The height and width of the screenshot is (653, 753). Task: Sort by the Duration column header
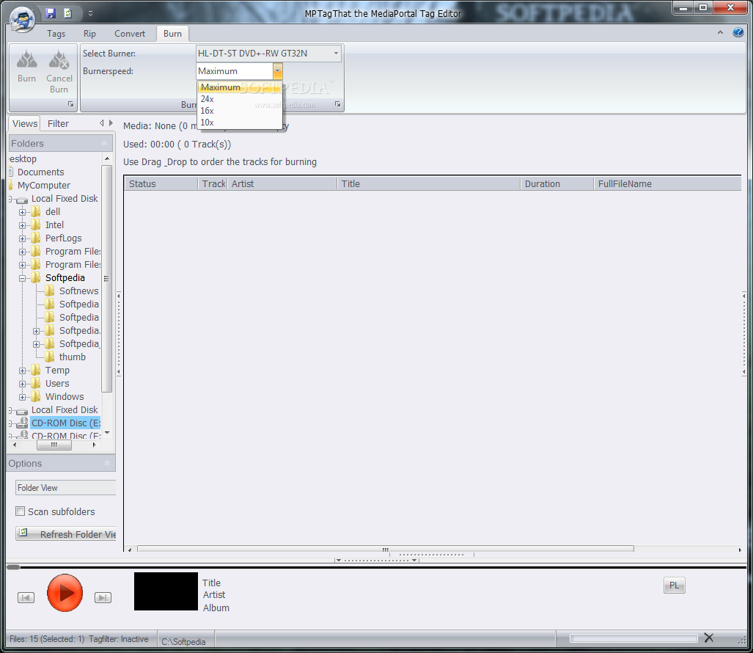pos(557,183)
